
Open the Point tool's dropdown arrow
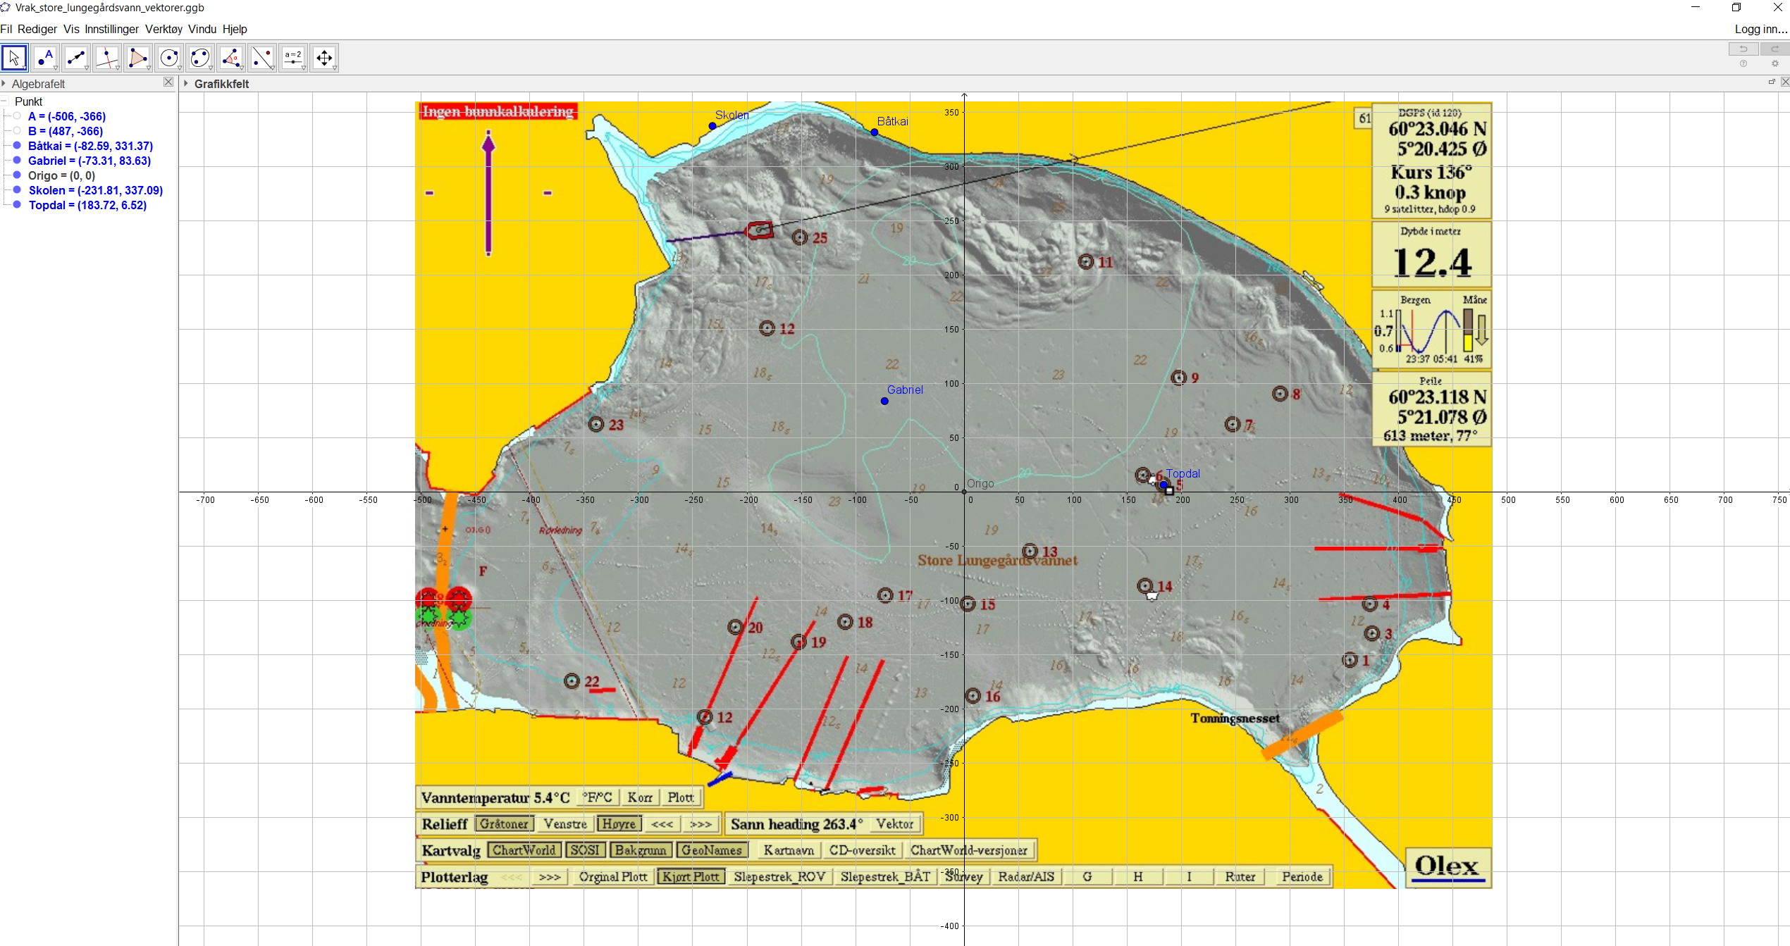click(56, 68)
